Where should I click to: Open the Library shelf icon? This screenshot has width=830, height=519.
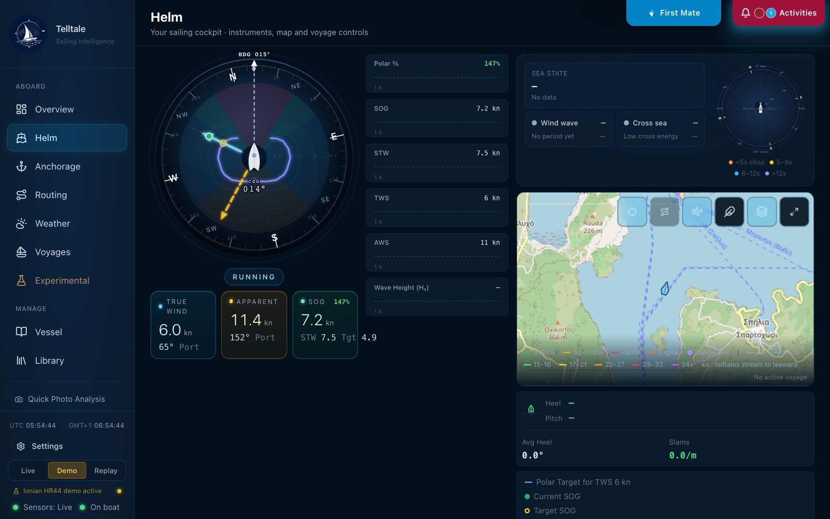coord(21,360)
